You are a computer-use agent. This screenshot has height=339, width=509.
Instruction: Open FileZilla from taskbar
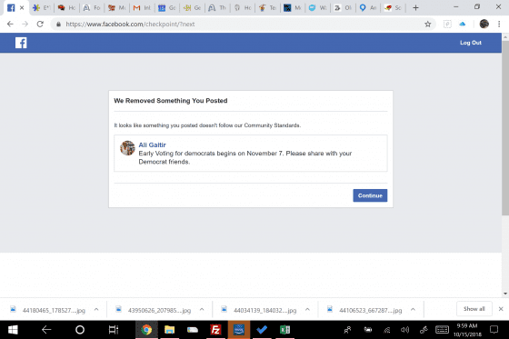point(215,330)
